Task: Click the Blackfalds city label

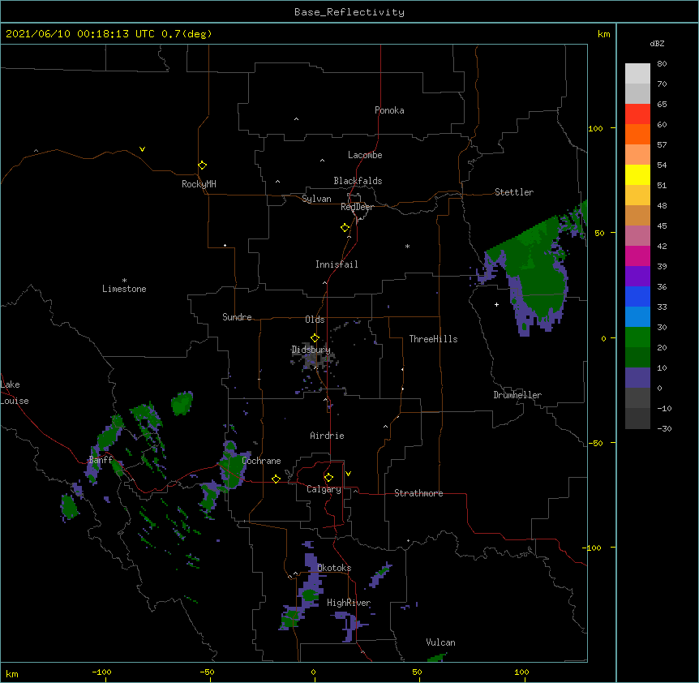Action: tap(358, 181)
